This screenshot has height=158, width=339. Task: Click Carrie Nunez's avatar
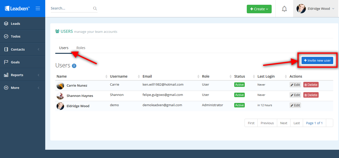[60, 86]
